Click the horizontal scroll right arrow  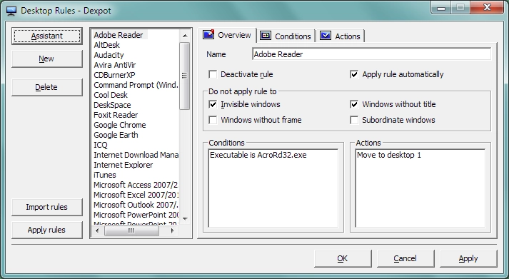click(172, 230)
